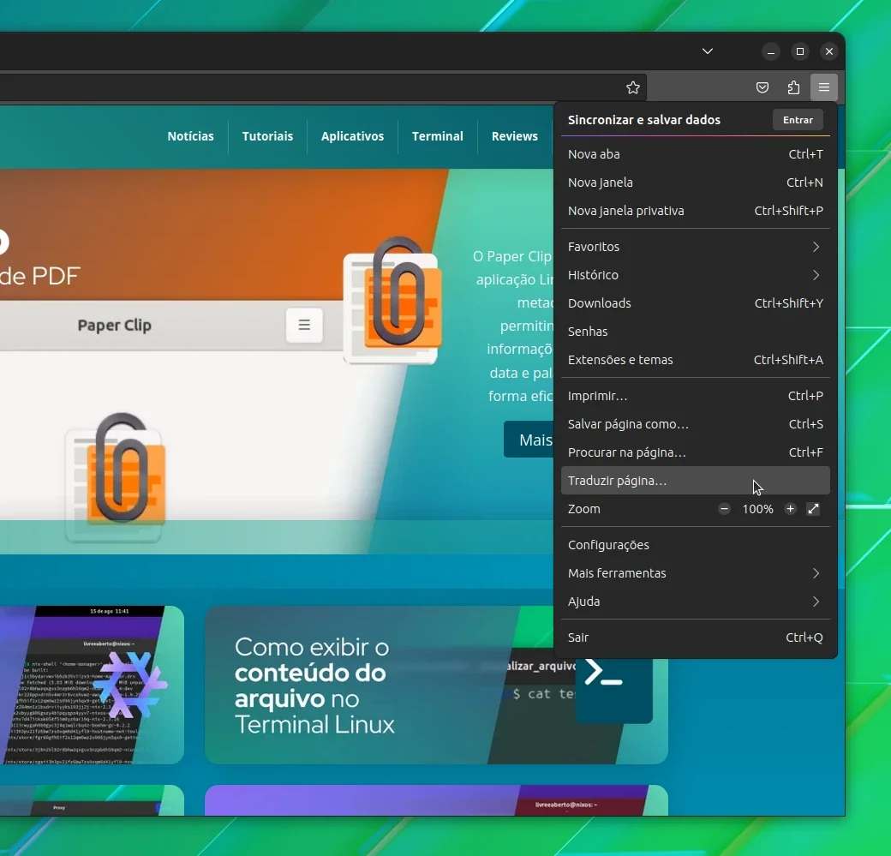The height and width of the screenshot is (856, 891).
Task: Choose Imprimir… from the menu
Action: (695, 396)
